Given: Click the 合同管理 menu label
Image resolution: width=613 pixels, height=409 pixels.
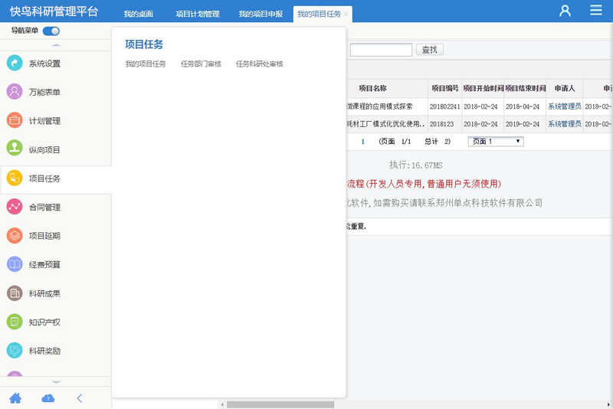Looking at the screenshot, I should click(x=44, y=207).
